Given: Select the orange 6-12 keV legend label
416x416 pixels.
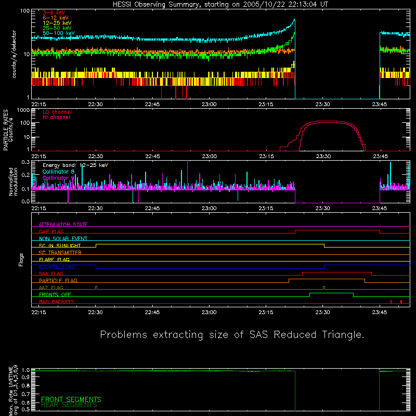Looking at the screenshot, I should pyautogui.click(x=56, y=18).
